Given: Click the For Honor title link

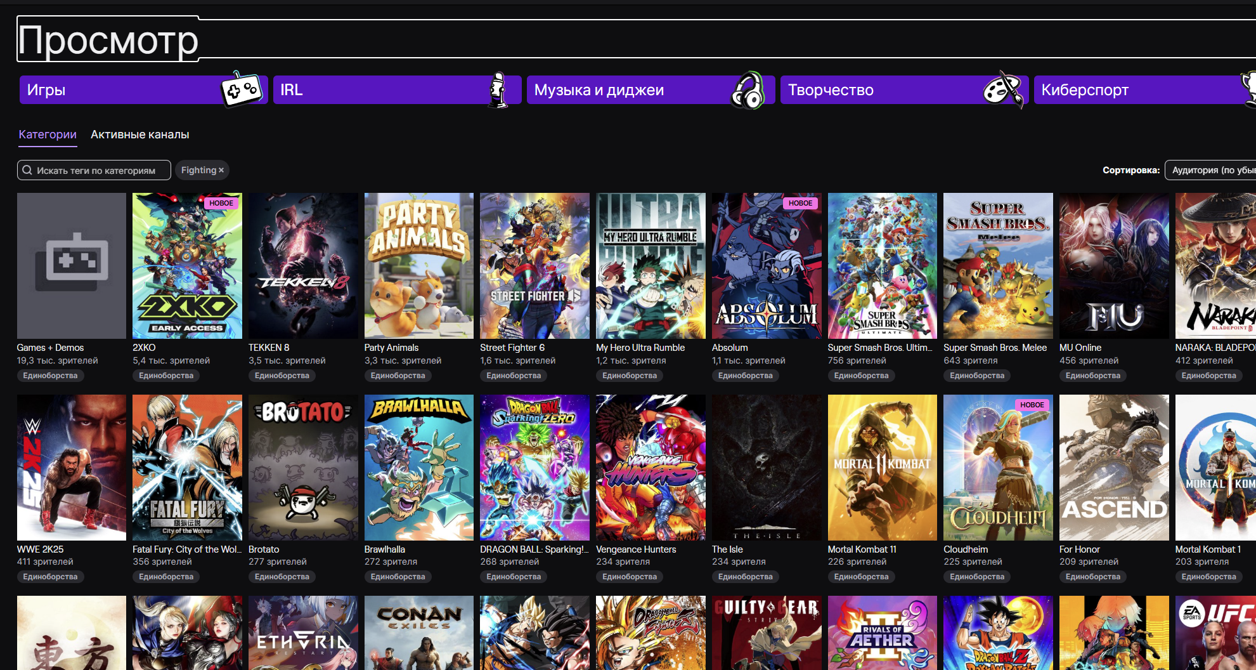Looking at the screenshot, I should [x=1080, y=549].
